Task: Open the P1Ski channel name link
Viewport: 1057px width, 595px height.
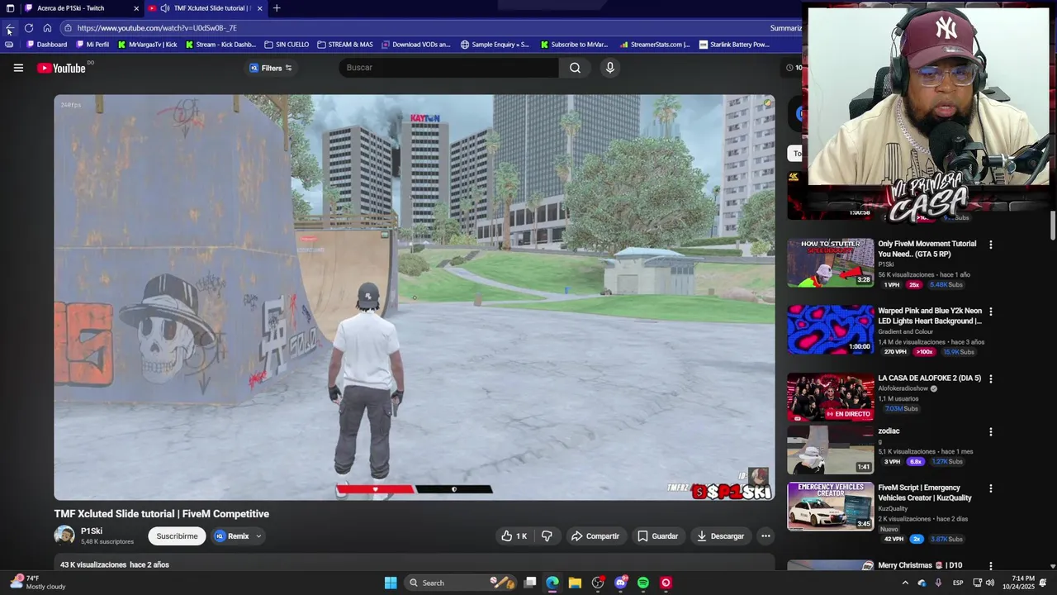Action: pos(92,531)
